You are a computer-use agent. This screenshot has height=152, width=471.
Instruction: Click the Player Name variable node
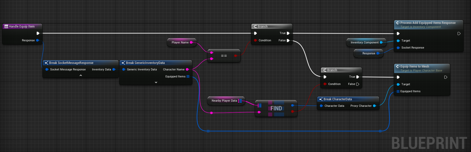tap(182, 42)
